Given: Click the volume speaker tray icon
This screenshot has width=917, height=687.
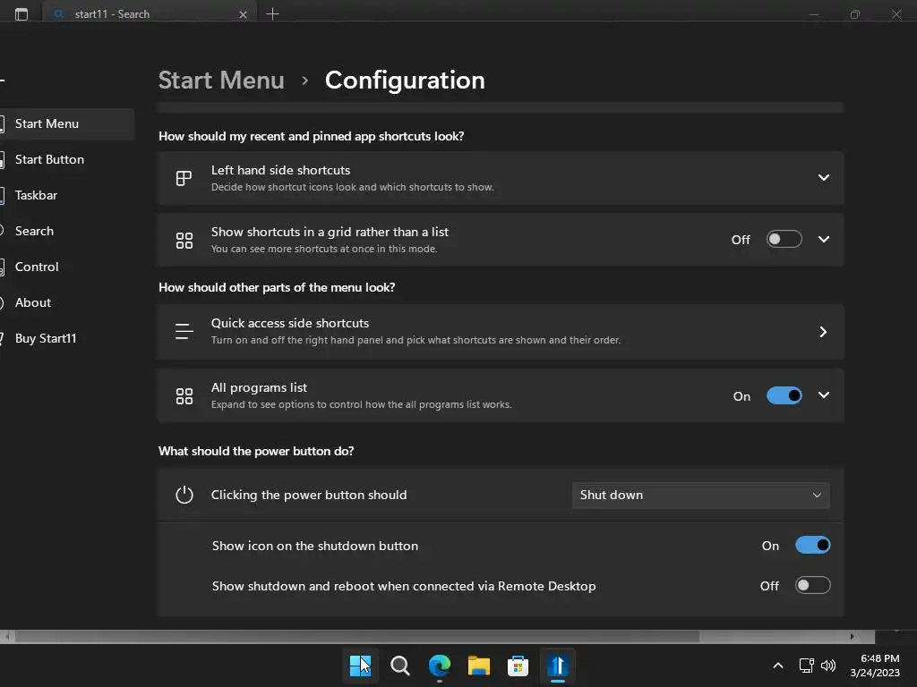Looking at the screenshot, I should pyautogui.click(x=828, y=666).
